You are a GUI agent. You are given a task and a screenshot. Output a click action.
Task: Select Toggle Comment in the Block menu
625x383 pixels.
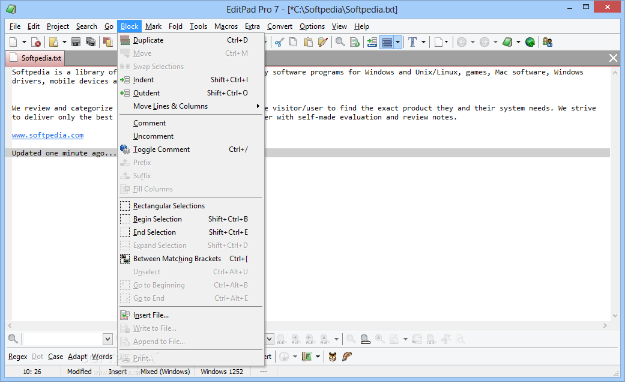[x=191, y=149]
